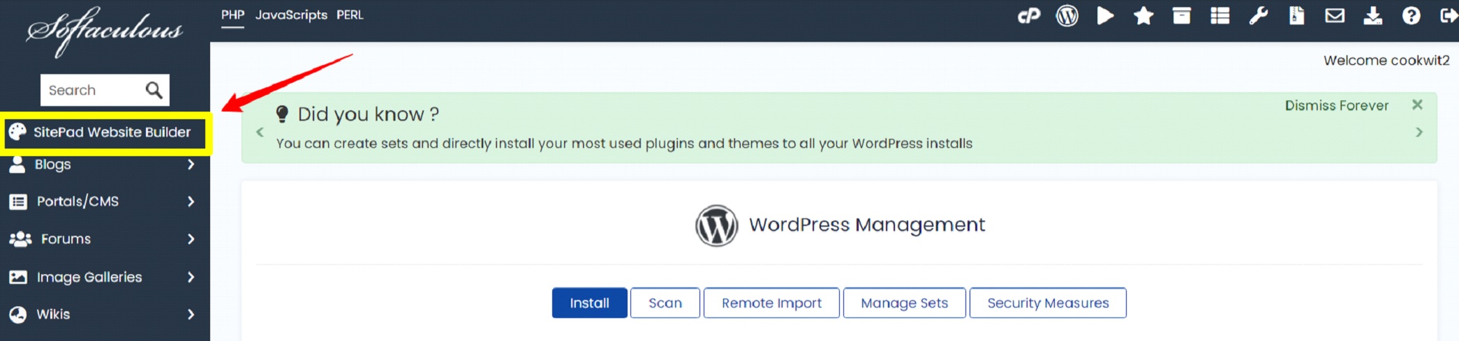The width and height of the screenshot is (1459, 341).
Task: Open help via the question mark icon
Action: coord(1412,15)
